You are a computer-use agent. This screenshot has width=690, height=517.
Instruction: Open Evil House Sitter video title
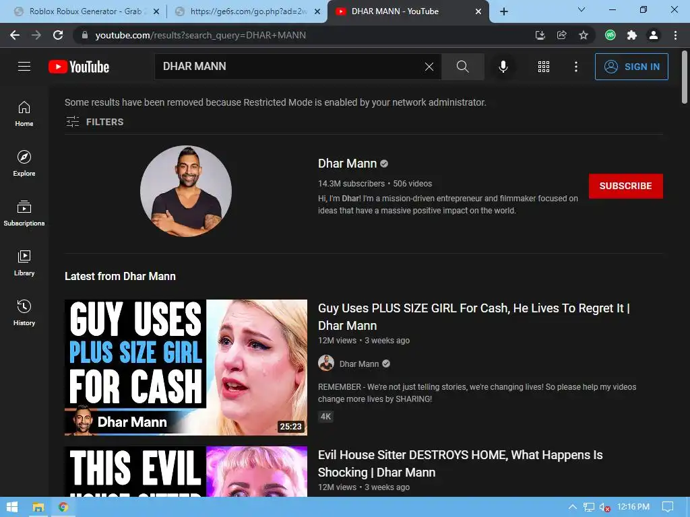[460, 463]
